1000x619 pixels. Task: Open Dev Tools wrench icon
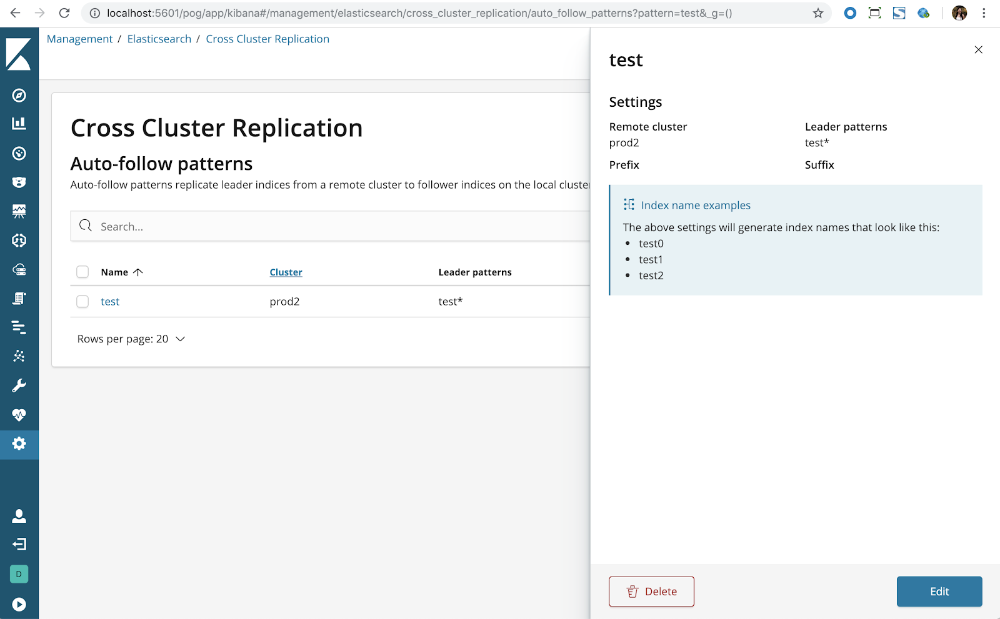19,385
